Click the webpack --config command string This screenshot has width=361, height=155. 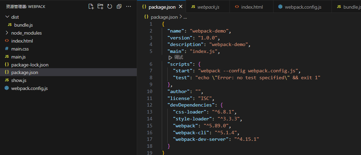pos(248,71)
